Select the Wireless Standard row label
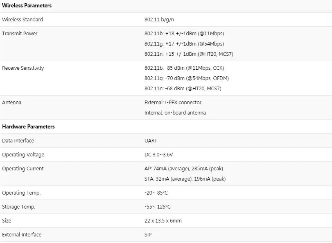The height and width of the screenshot is (243, 332). [23, 20]
